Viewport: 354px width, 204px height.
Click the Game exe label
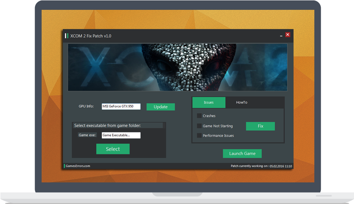tap(87, 135)
